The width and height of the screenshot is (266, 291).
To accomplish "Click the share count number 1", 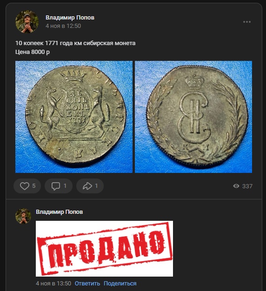I will (96, 186).
